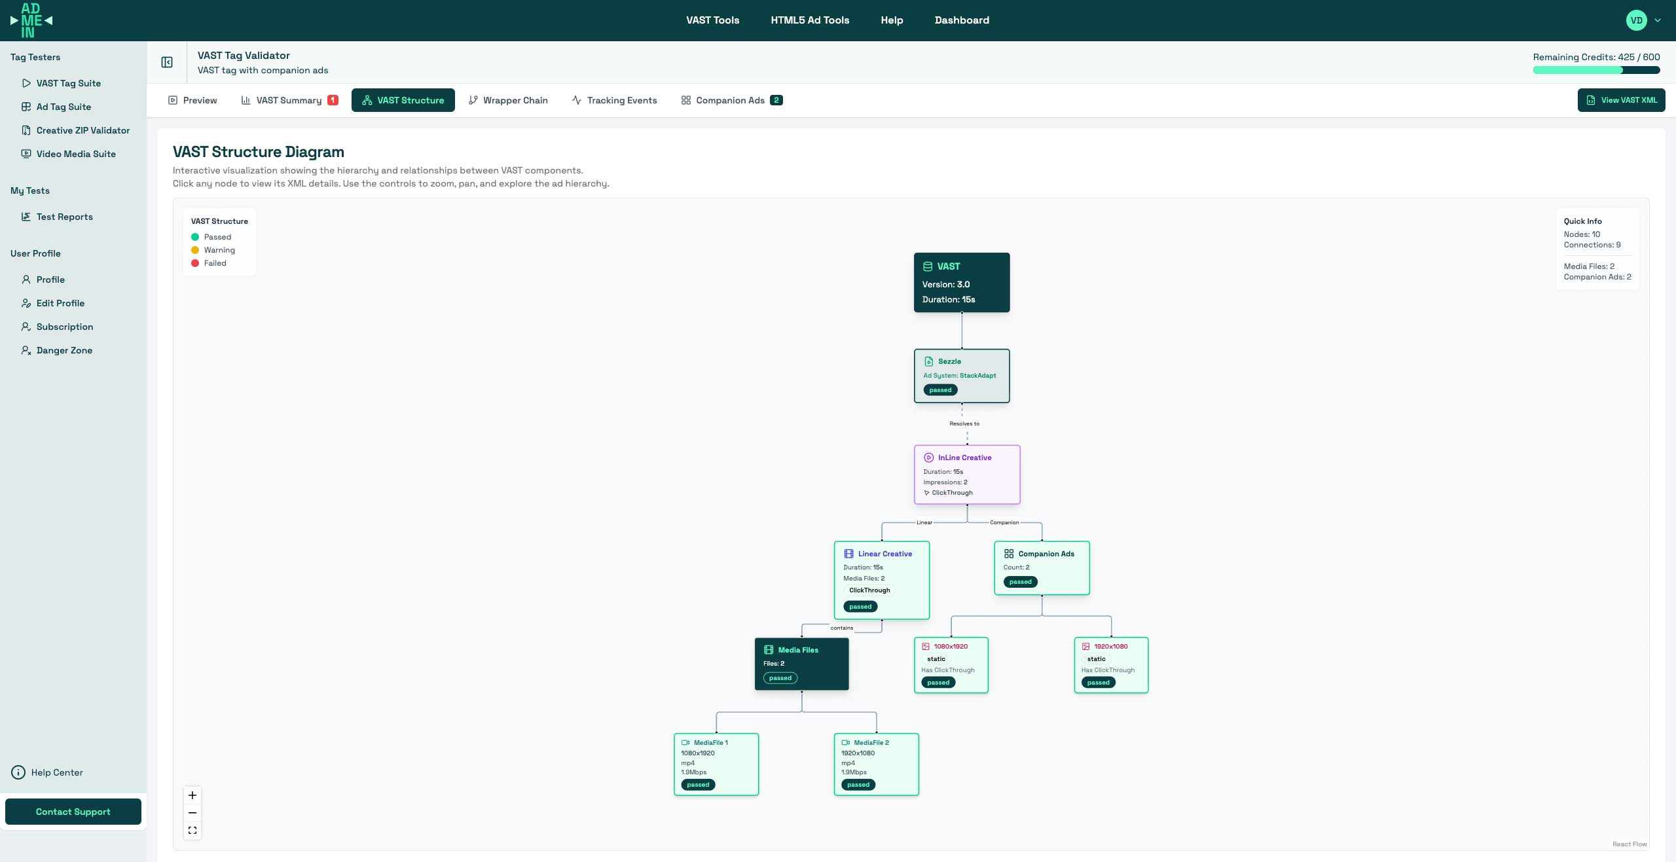The width and height of the screenshot is (1676, 862).
Task: Open the Ad Tag Suite
Action: coord(64,107)
